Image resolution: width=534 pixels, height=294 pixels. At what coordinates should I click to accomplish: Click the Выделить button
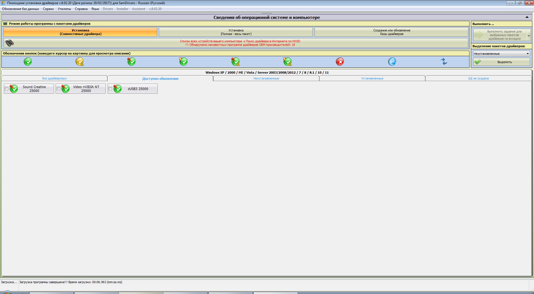pos(501,62)
